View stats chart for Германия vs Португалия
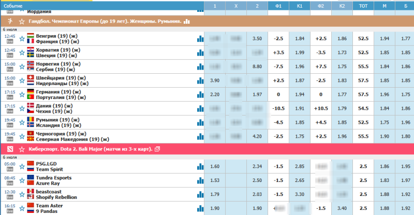Screen dimensions: 414x215 pyautogui.click(x=200, y=95)
